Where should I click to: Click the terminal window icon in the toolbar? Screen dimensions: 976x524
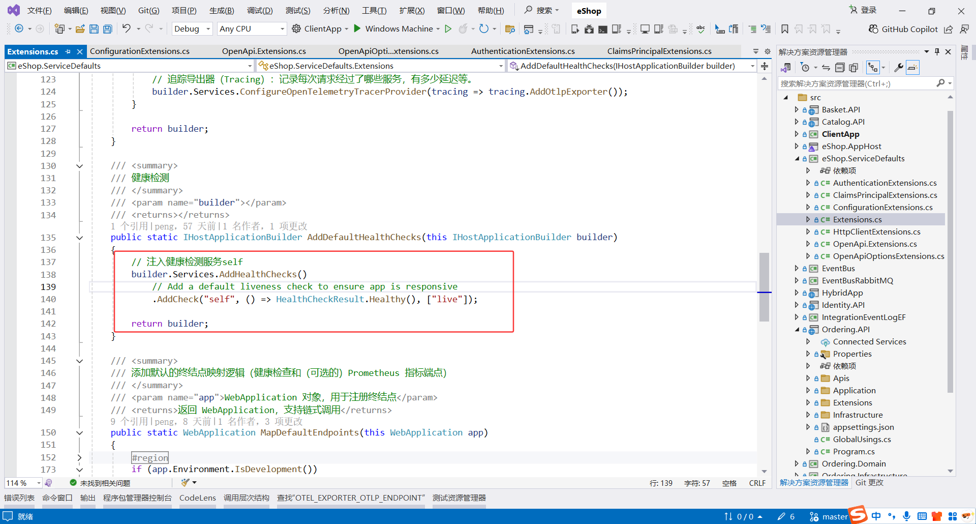[x=603, y=29]
